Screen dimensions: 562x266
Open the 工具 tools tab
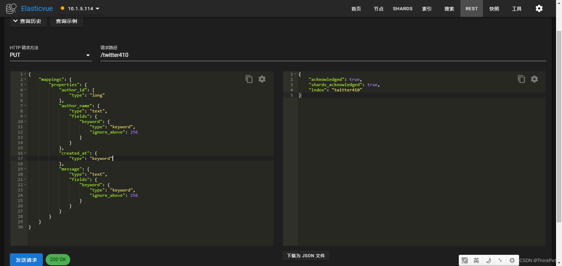coord(517,8)
